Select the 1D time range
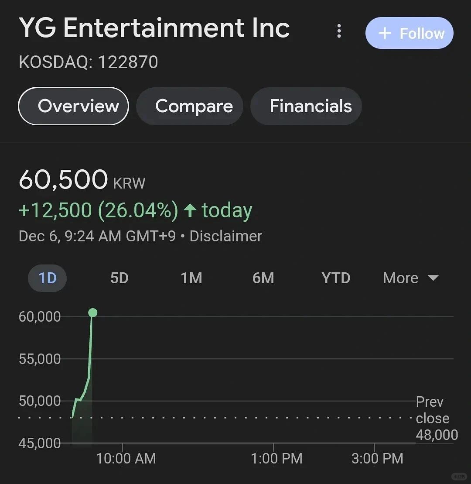The image size is (471, 484). click(x=47, y=278)
